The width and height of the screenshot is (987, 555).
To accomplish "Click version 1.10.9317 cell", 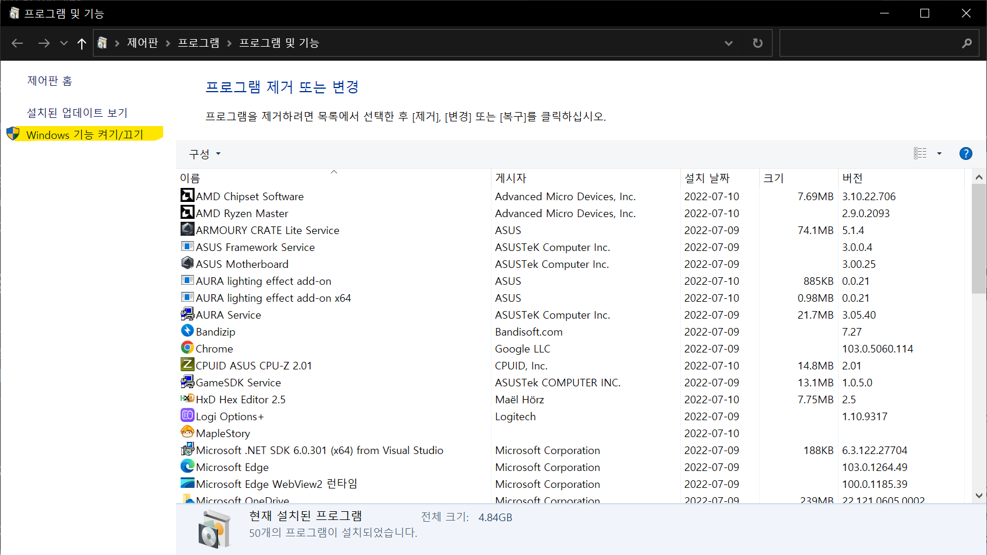I will pos(864,417).
